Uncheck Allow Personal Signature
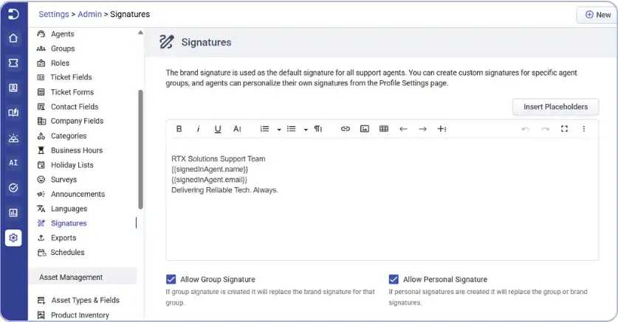The width and height of the screenshot is (618, 322). click(394, 279)
